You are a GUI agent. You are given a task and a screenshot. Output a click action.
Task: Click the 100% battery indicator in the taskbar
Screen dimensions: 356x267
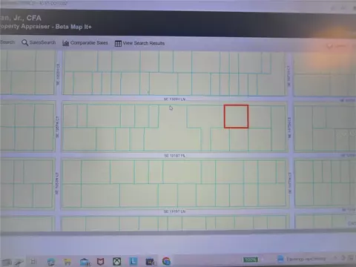point(251,260)
